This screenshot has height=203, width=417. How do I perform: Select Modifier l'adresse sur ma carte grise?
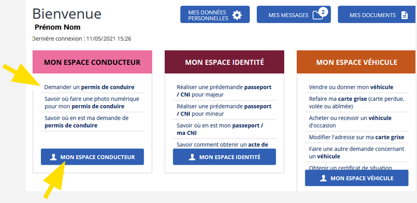tap(357, 137)
